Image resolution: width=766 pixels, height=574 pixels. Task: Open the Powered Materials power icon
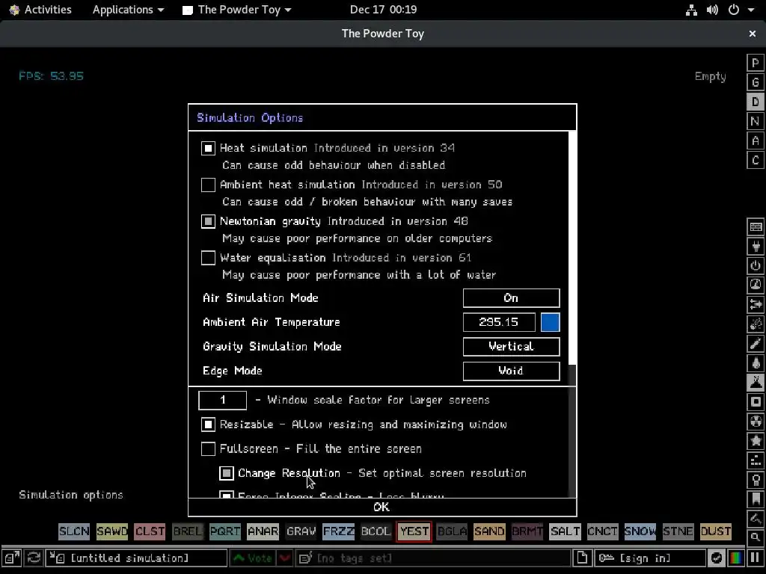[756, 266]
